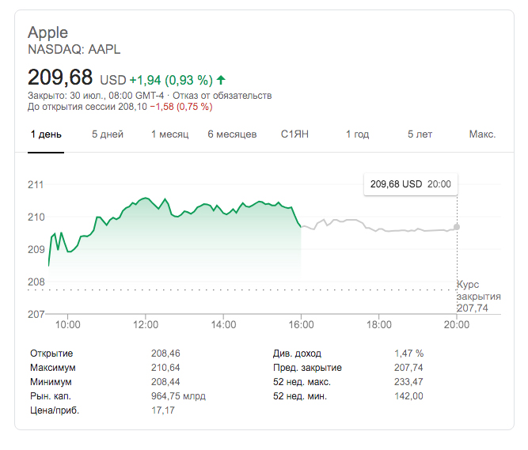
Task: Click the "Див. доход" value 1,47 %
Action: point(408,354)
